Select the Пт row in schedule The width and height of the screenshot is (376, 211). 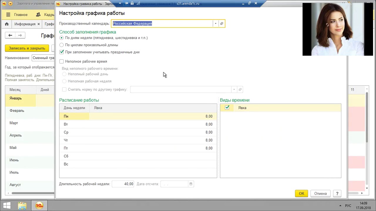(x=138, y=148)
